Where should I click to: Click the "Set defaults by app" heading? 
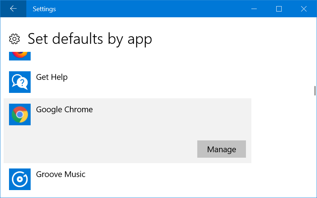pyautogui.click(x=90, y=39)
